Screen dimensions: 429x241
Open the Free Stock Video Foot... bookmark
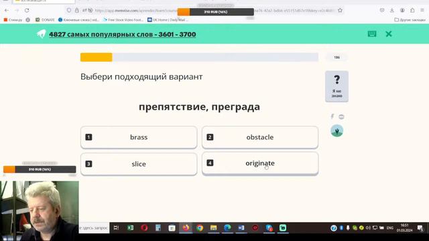tap(123, 19)
